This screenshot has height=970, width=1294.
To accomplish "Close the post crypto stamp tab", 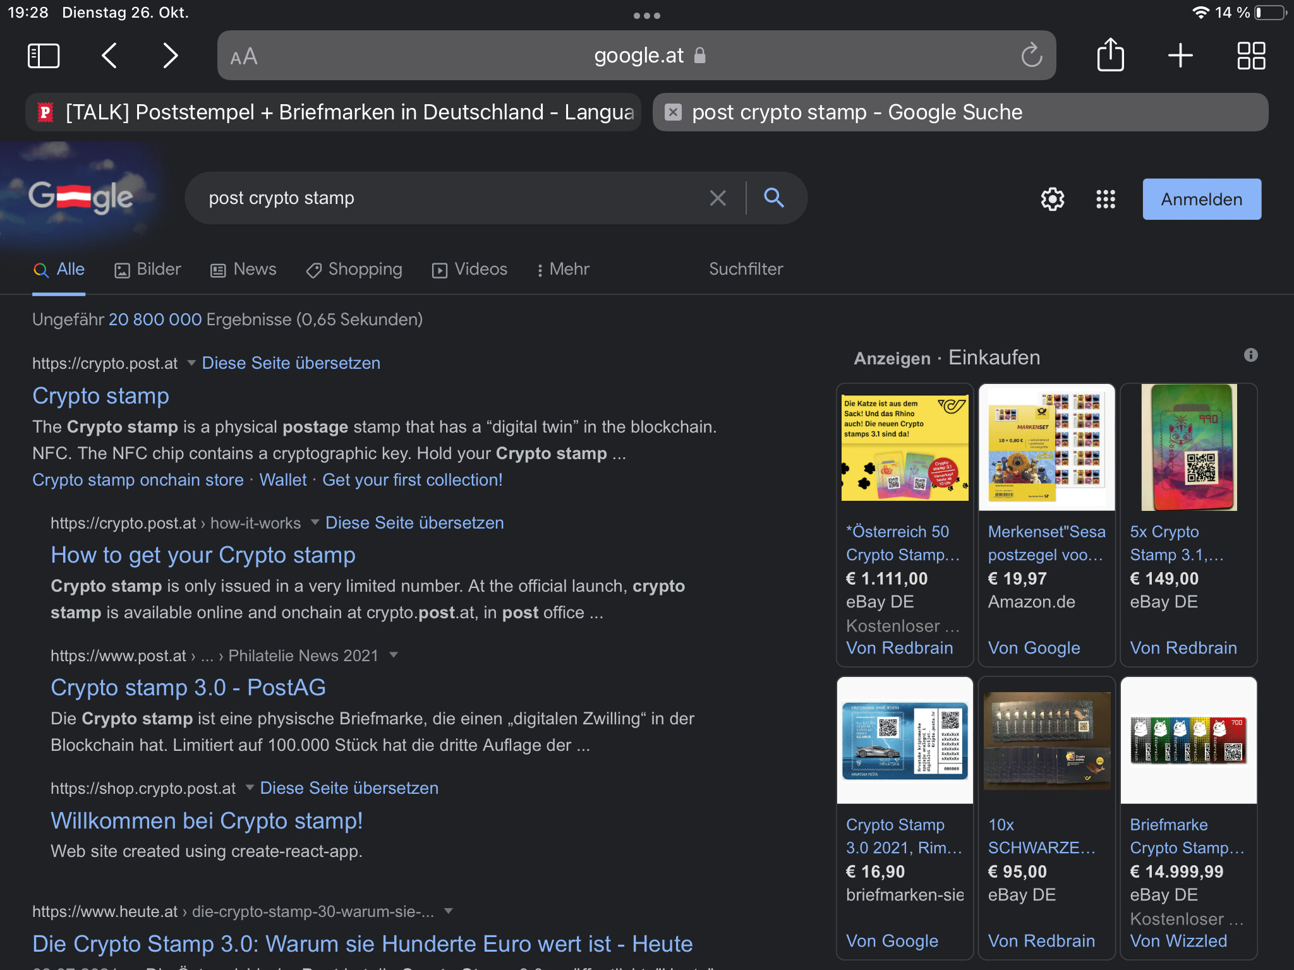I will (674, 112).
